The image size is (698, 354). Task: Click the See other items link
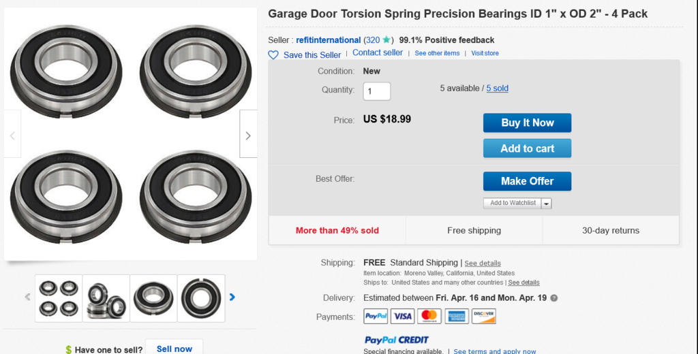pos(437,53)
